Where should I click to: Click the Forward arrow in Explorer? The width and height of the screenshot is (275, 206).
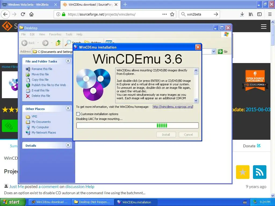coord(45,43)
